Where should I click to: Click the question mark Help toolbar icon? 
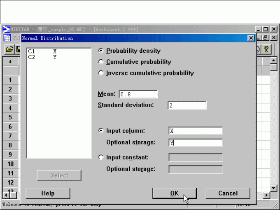pos(266,49)
